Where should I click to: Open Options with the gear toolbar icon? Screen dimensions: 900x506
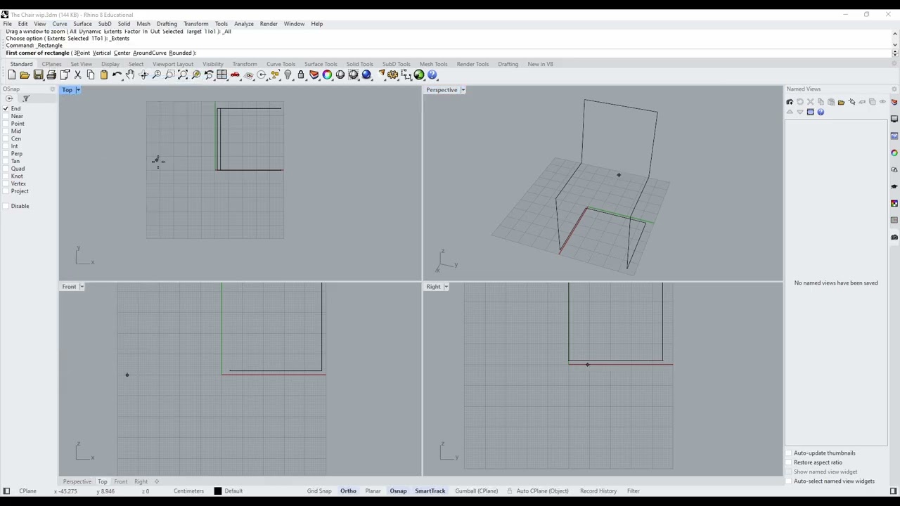(x=392, y=74)
